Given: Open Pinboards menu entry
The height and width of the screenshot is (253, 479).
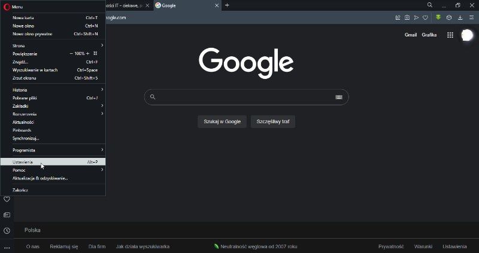Looking at the screenshot, I should (x=53, y=130).
